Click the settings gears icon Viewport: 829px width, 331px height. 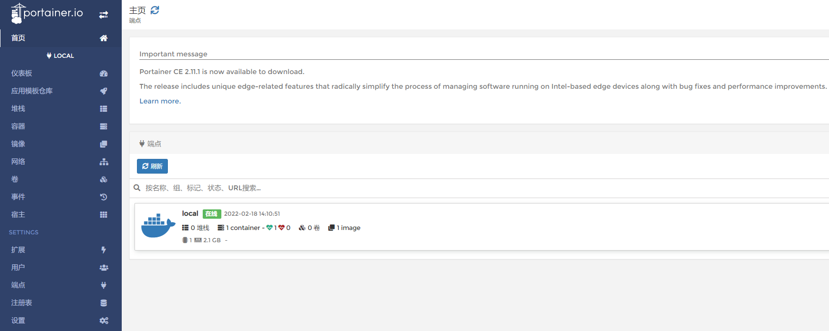pyautogui.click(x=104, y=321)
